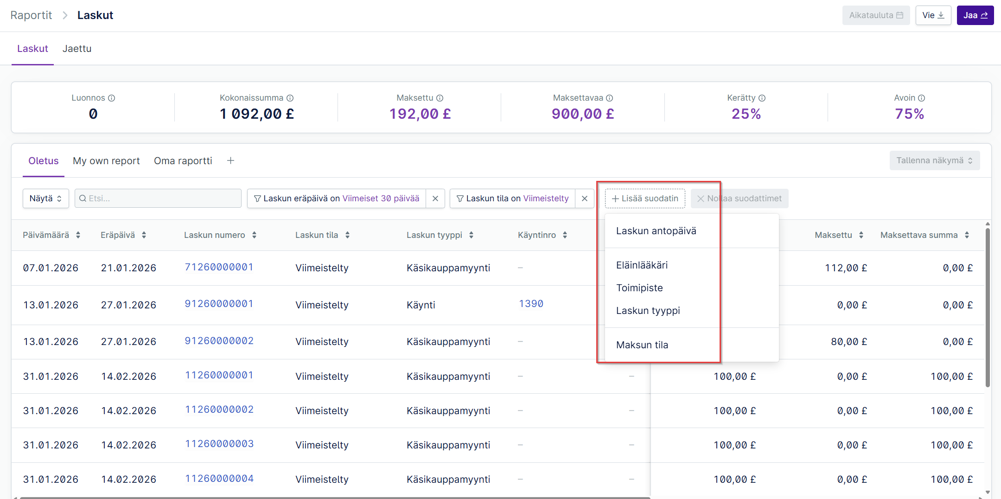The image size is (1001, 499).
Task: Click the info icon beside Kokonaissumma
Action: click(x=290, y=98)
